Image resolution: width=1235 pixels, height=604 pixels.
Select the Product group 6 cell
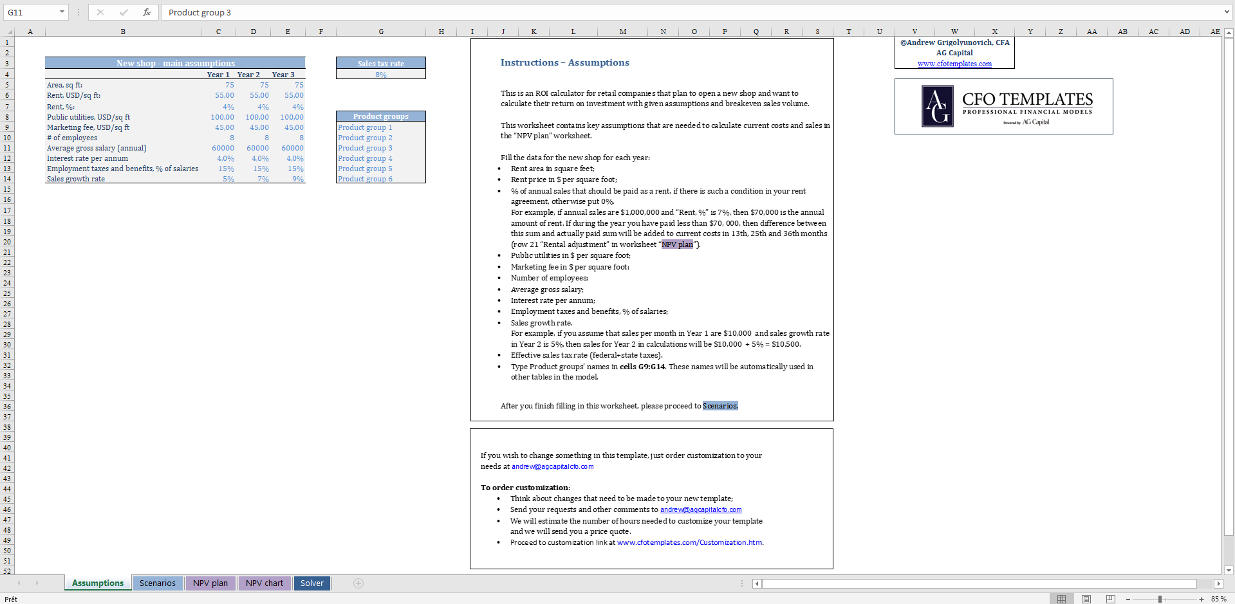pos(381,179)
